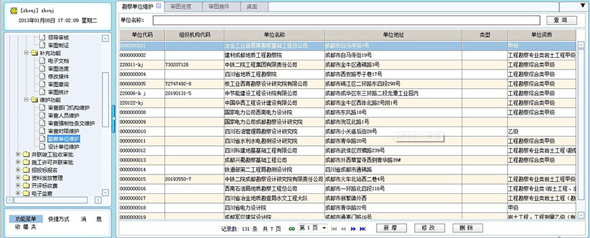The height and width of the screenshot is (238, 590).
Task: Click the document icon beside 审查人员维护
Action: pos(41,115)
